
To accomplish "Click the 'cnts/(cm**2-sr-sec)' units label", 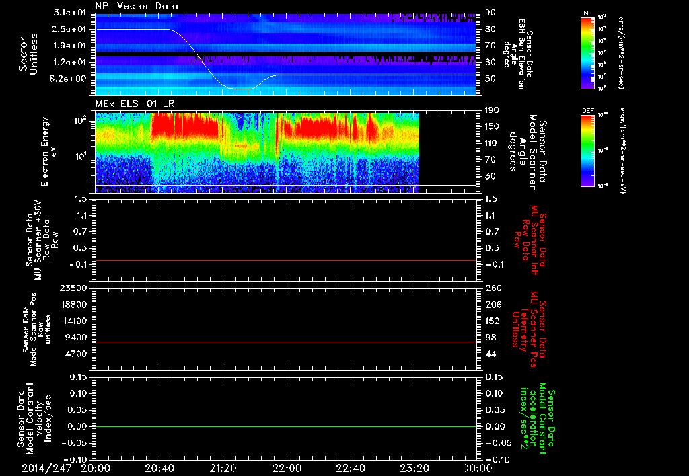I will [621, 53].
